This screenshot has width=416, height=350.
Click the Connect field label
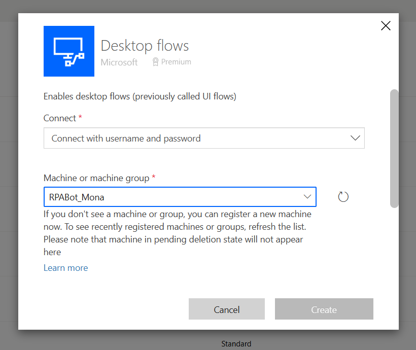[60, 118]
